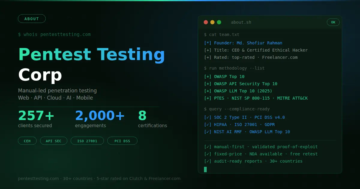This screenshot has height=189, width=360.
Task: Click 'PTES · NIST SP 800-115 · MITRE ATT&CK' line
Action: coord(256,98)
